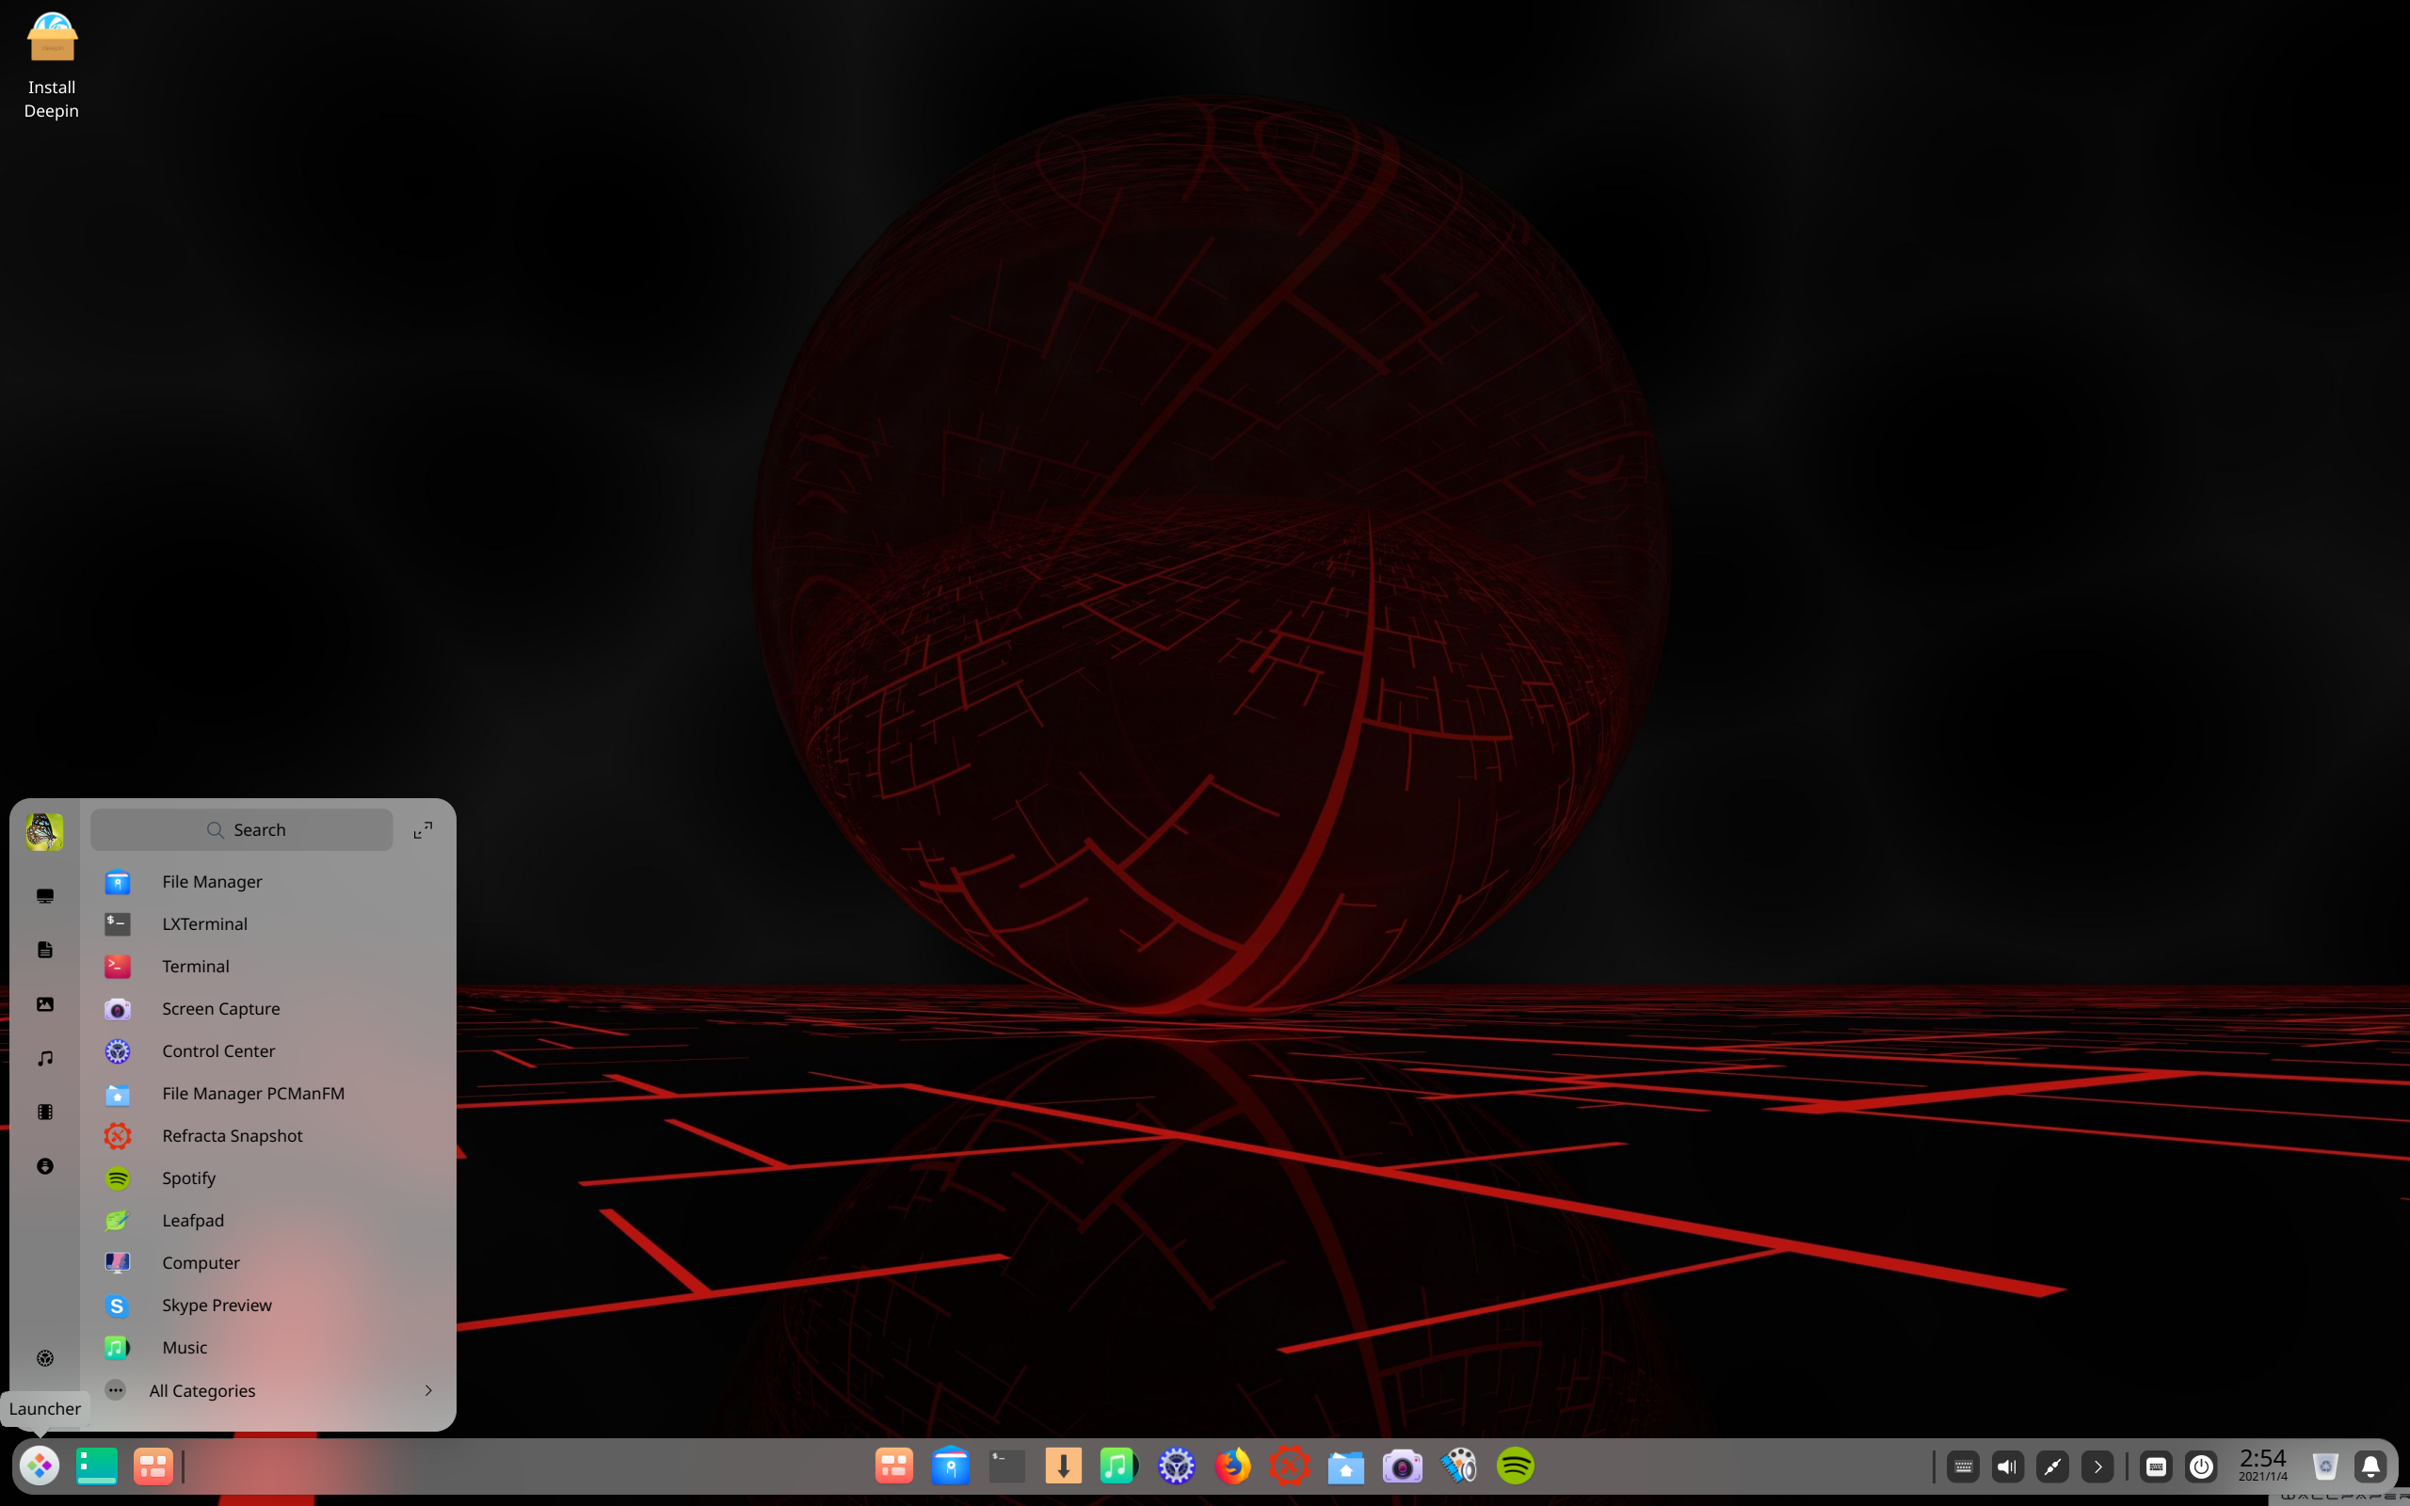Open the notification bell in the dock
Viewport: 2410px width, 1506px height.
click(x=2370, y=1466)
